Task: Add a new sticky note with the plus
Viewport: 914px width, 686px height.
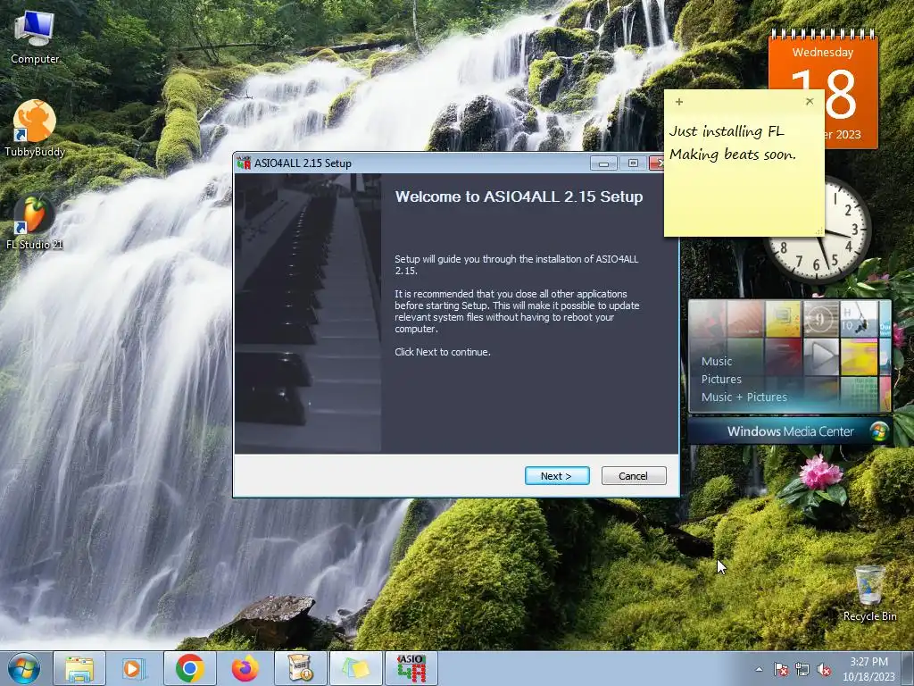Action: point(679,102)
